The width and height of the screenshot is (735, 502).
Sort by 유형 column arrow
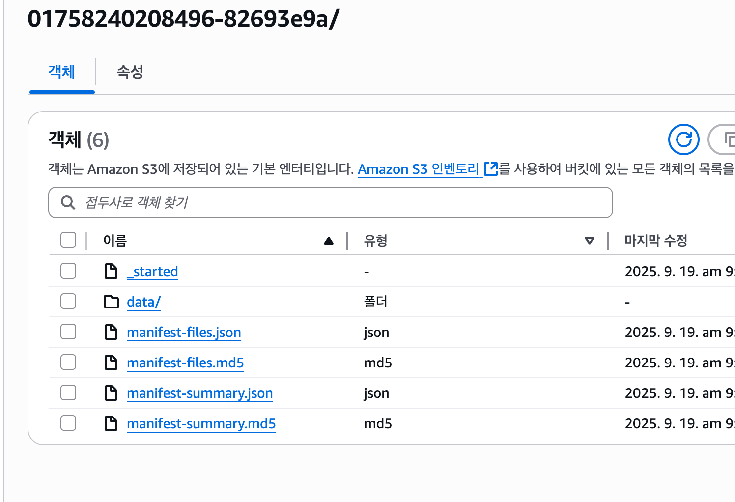point(590,241)
